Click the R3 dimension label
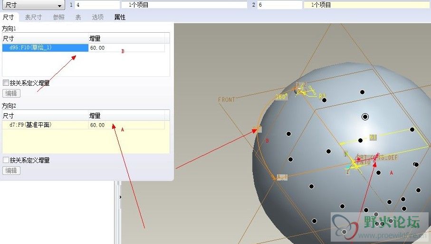 (322, 96)
